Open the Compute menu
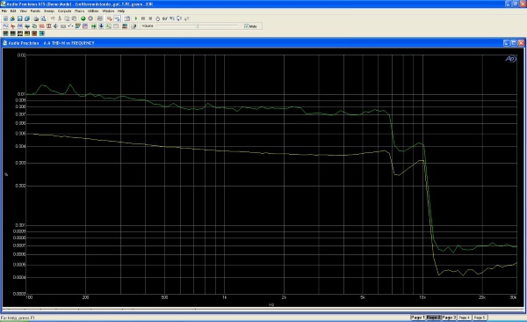The height and width of the screenshot is (322, 527). click(64, 11)
